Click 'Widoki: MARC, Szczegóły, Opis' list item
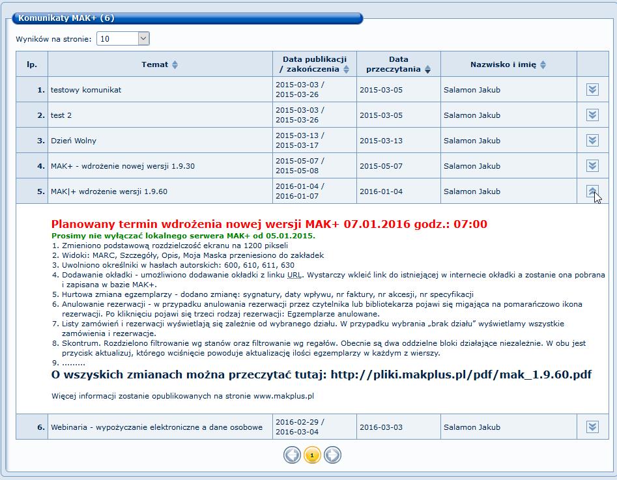This screenshot has width=617, height=480. click(193, 256)
